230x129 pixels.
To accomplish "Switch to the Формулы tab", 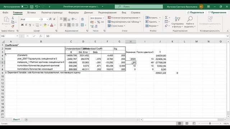I will coord(73,13).
